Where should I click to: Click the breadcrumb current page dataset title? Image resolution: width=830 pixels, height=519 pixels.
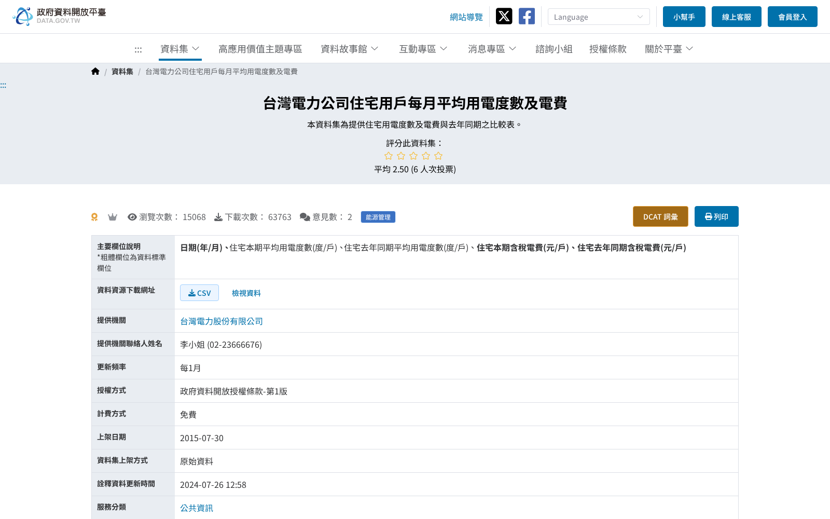[x=222, y=72]
